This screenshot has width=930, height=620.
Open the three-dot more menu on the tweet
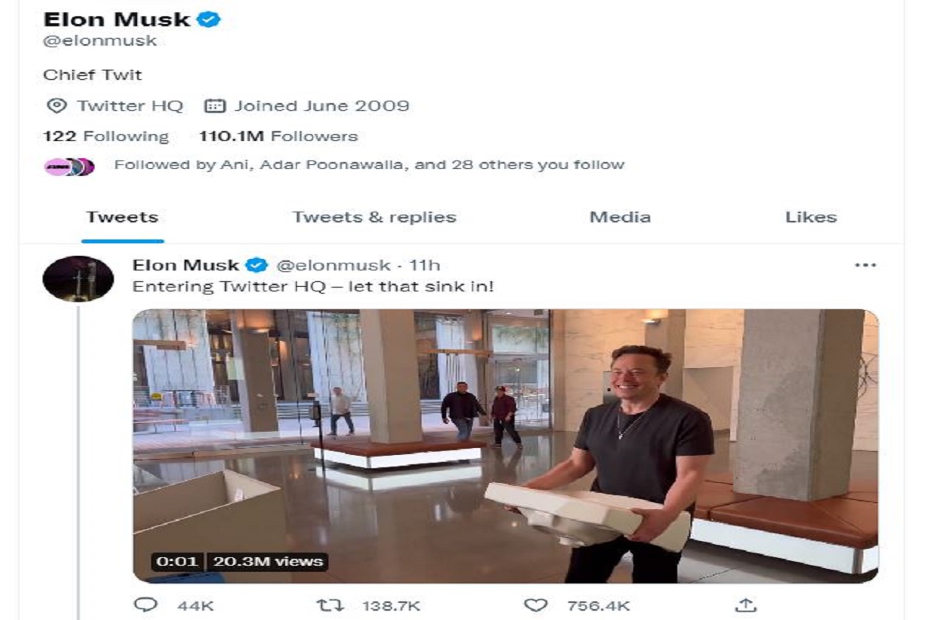866,263
